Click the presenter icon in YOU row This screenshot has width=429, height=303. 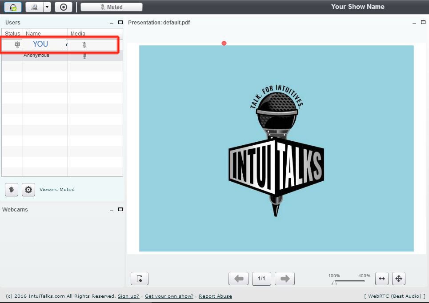coord(17,44)
